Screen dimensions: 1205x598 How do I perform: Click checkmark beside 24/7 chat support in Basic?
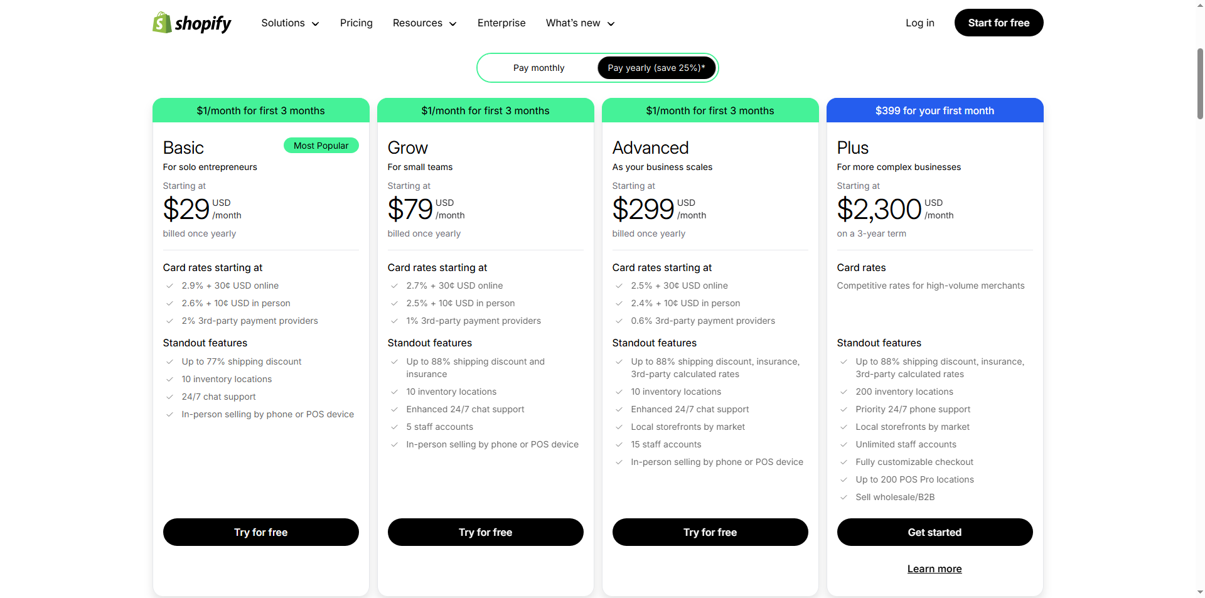[x=169, y=397]
